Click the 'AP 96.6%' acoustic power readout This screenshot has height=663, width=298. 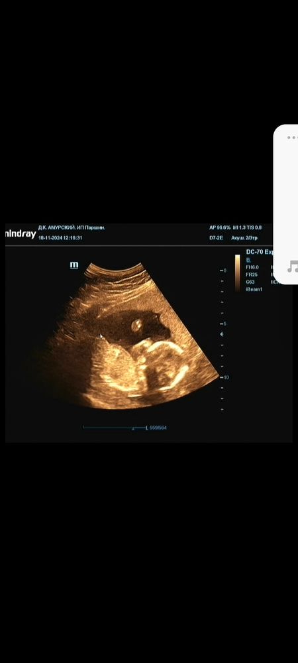pos(220,227)
